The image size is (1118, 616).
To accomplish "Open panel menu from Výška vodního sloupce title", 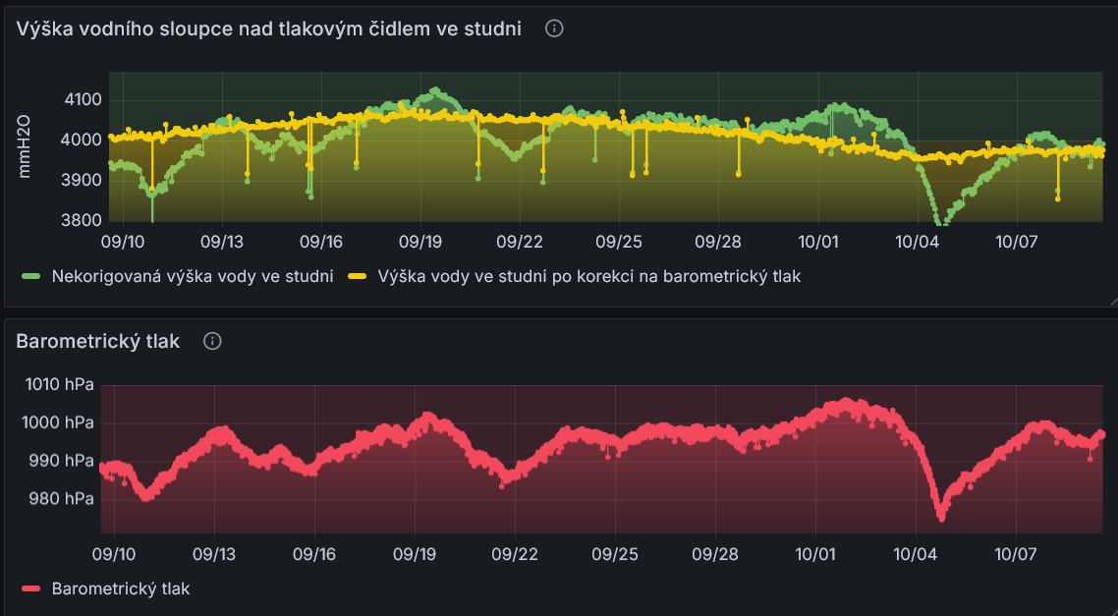I will [x=268, y=28].
